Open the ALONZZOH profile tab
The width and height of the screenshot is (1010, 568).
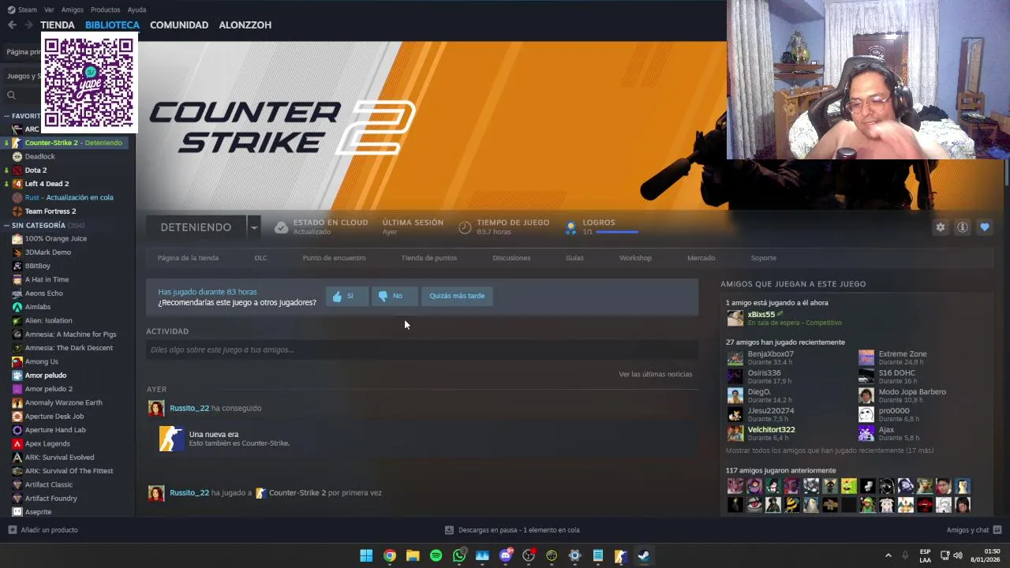(x=245, y=25)
